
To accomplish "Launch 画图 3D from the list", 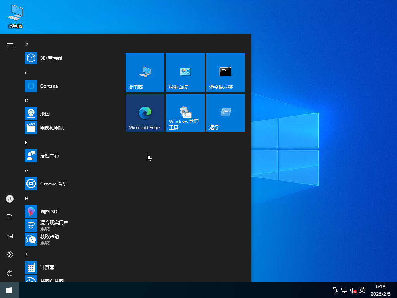I will (x=48, y=211).
